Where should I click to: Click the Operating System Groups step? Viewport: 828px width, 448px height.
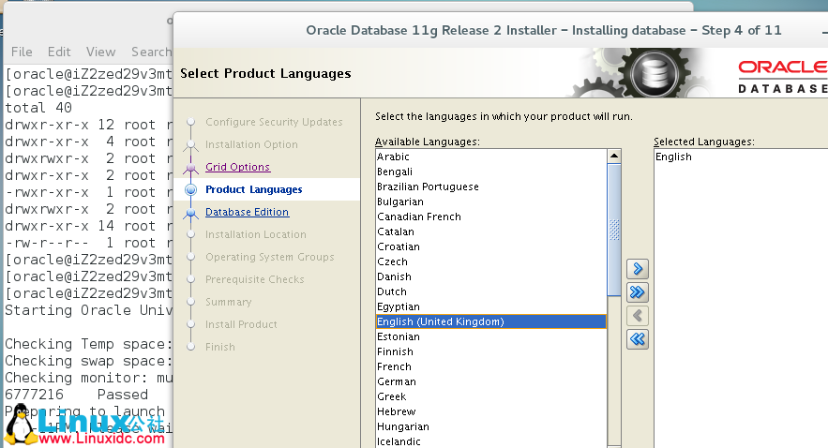[x=270, y=257]
